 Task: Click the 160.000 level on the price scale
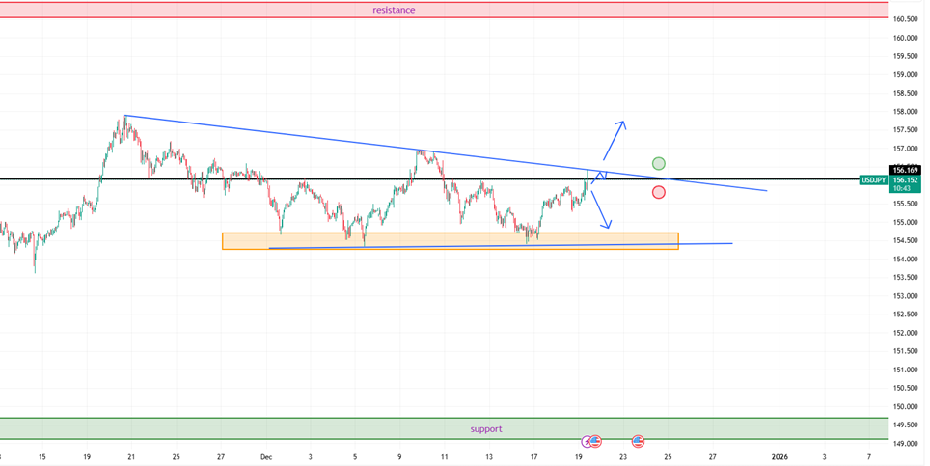(905, 38)
